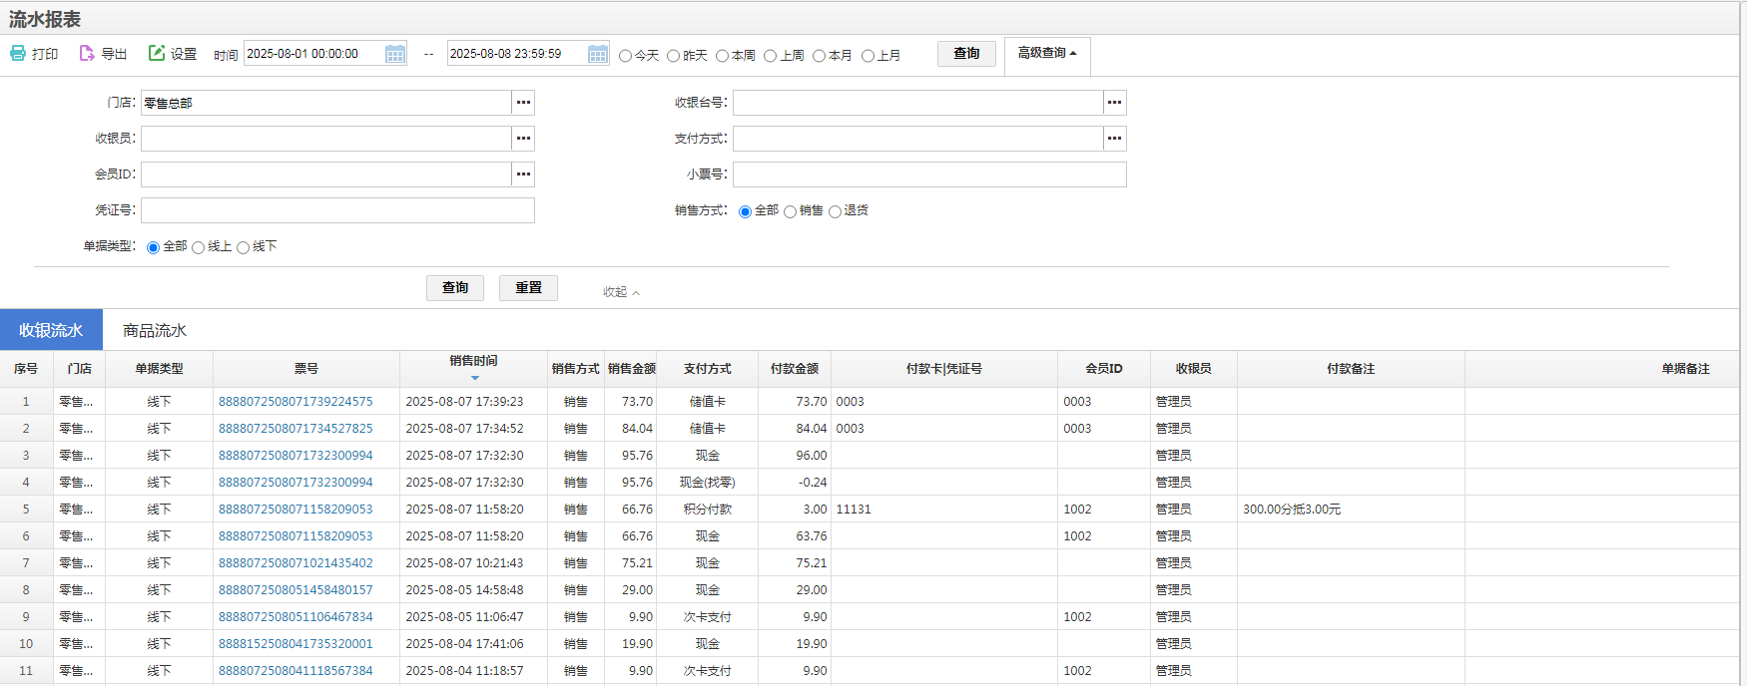Viewport: 1747px width, 686px height.
Task: Click the 支付方式 column header
Action: 708,369
